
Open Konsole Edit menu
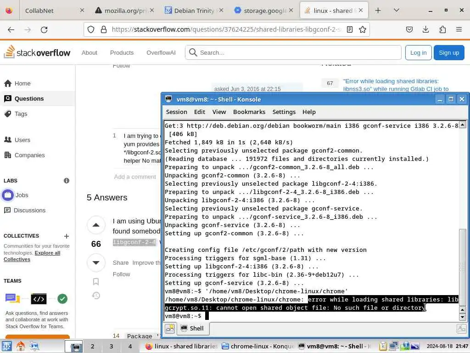[x=199, y=112]
